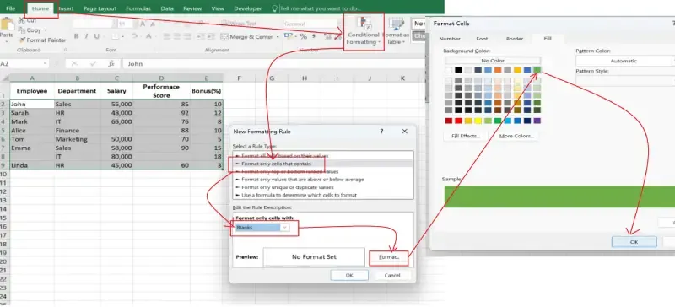Screen dimensions: 675x307
Task: Switch to the Developer tab
Action: pos(247,8)
